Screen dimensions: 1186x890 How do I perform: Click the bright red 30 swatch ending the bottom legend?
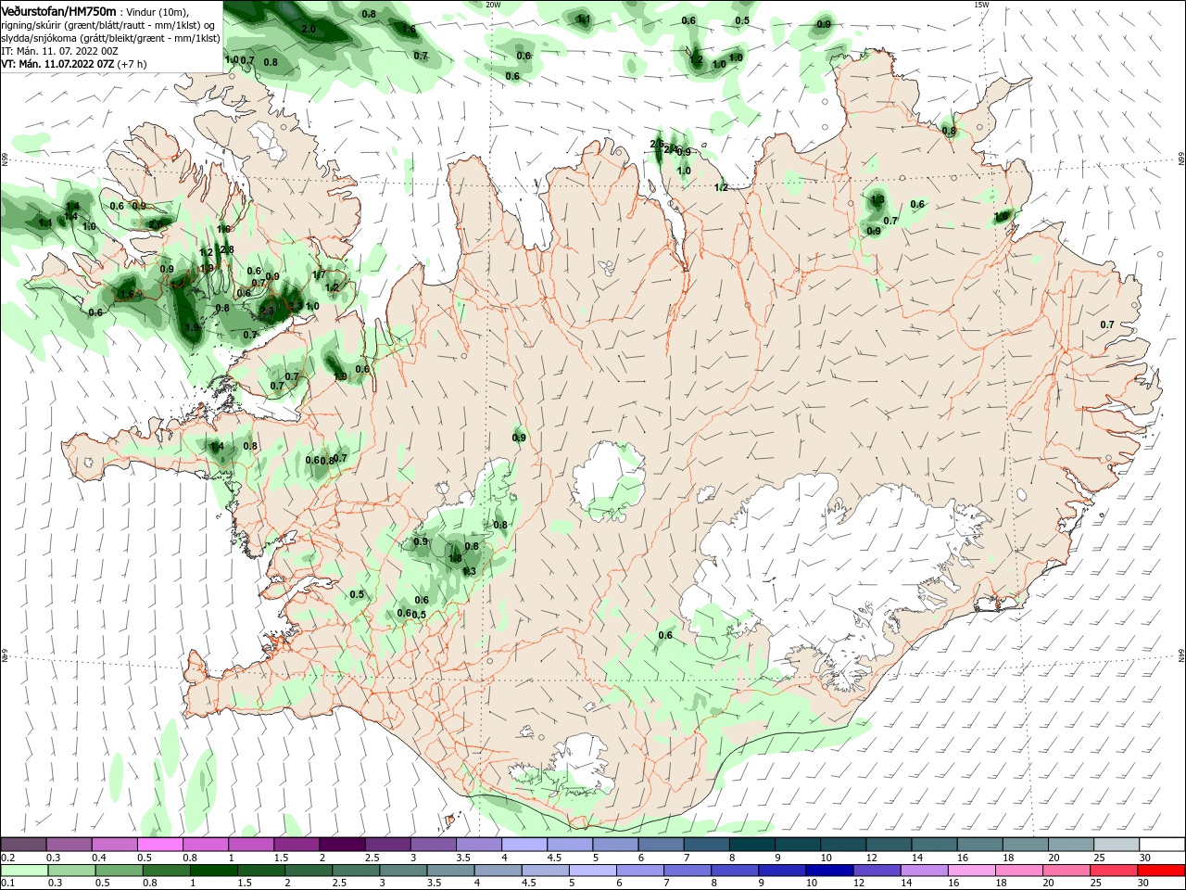(1161, 871)
